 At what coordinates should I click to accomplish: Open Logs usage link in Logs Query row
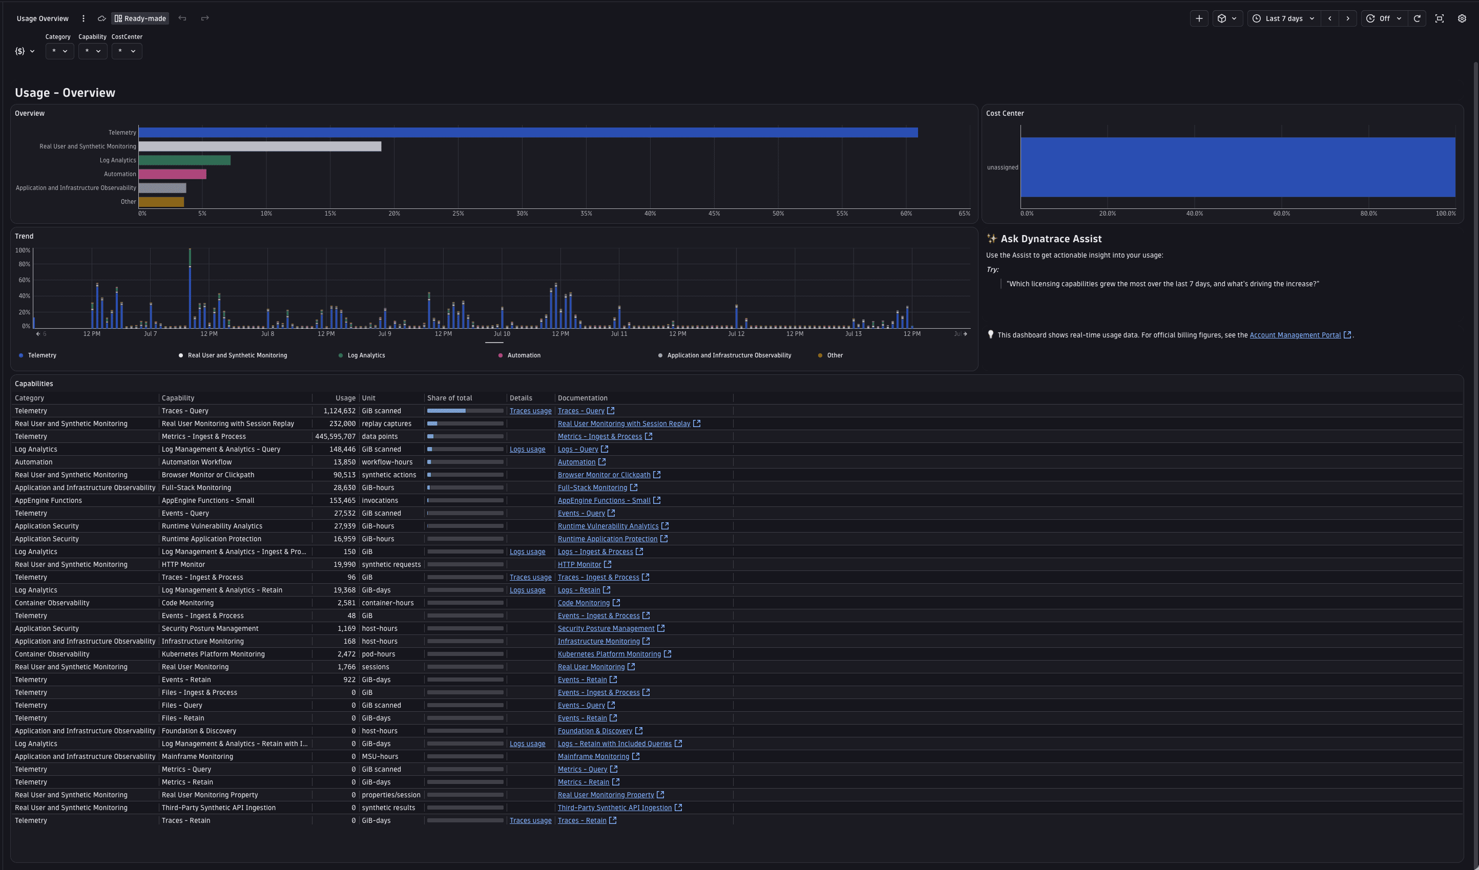click(527, 450)
